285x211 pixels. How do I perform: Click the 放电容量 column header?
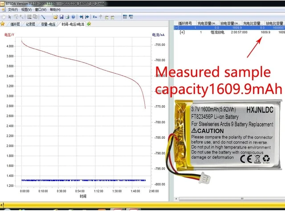point(230,23)
